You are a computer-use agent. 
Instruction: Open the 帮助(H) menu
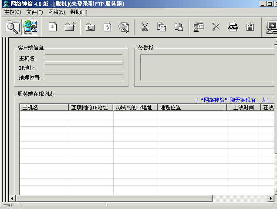click(79, 12)
